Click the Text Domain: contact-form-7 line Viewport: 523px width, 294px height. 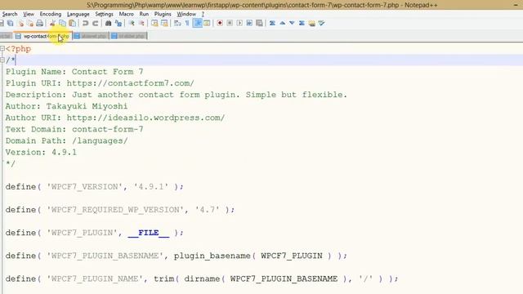tap(74, 129)
